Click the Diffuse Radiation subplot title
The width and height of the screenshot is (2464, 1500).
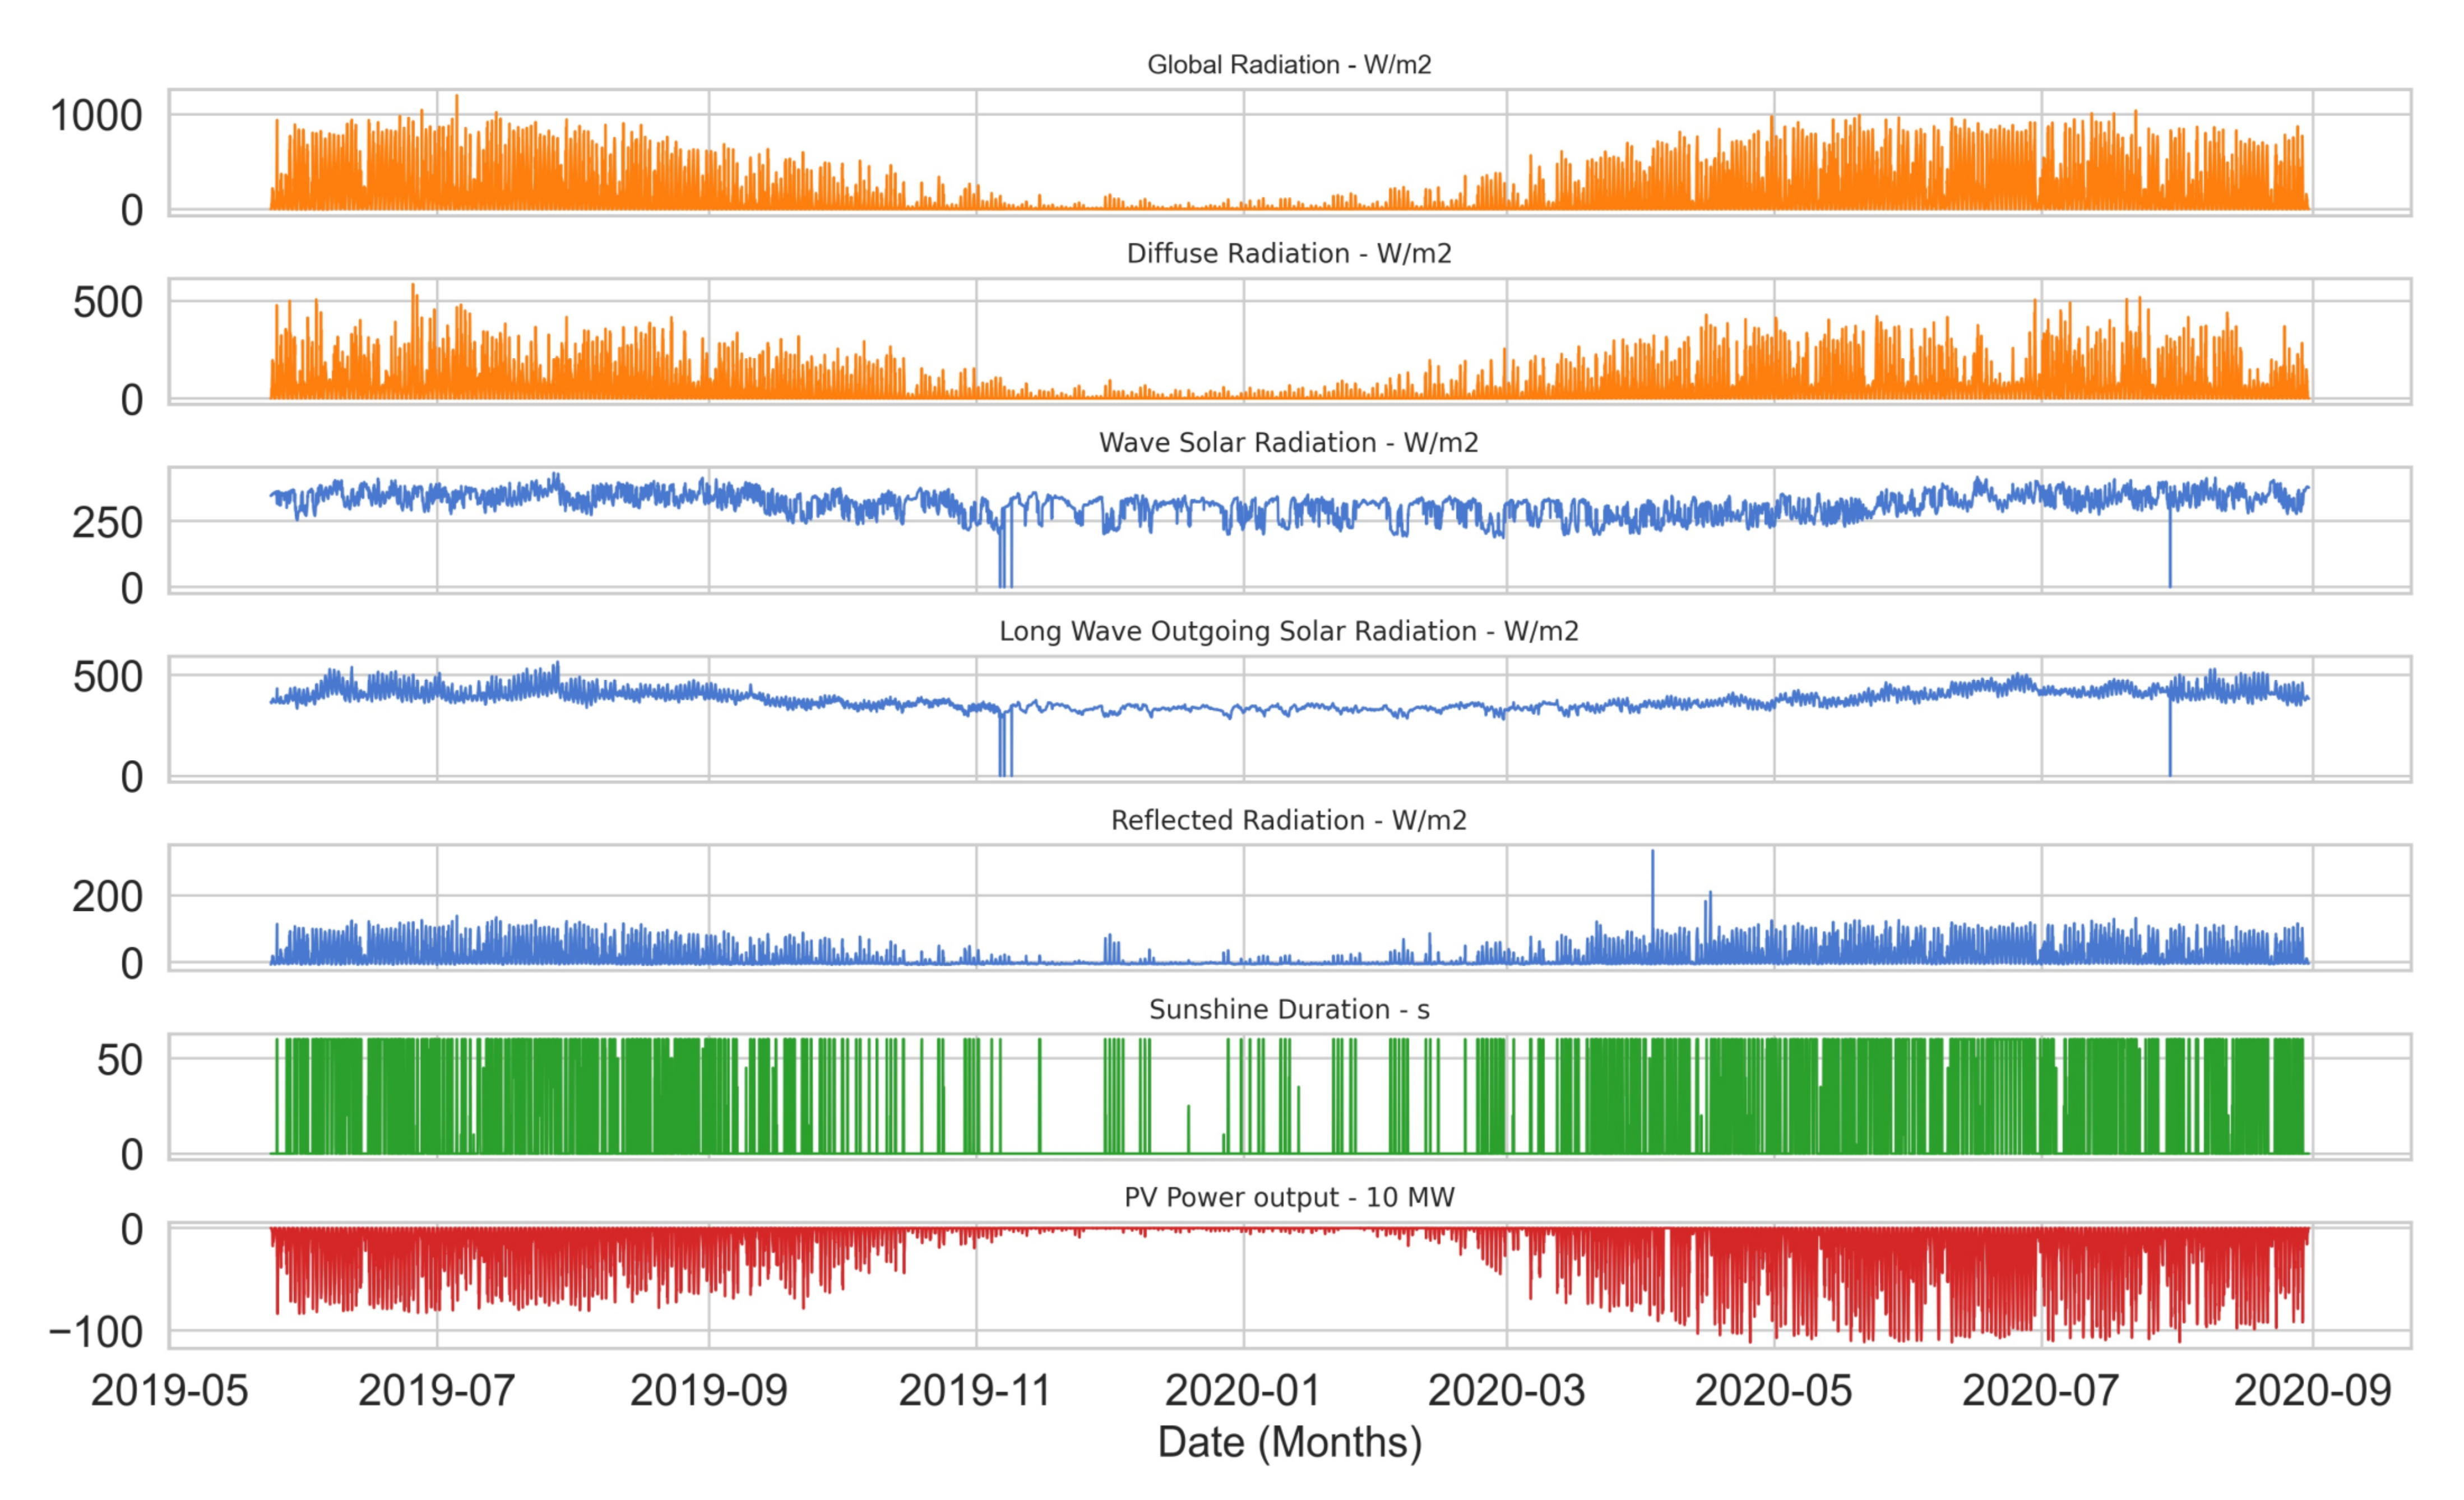coord(1289,254)
